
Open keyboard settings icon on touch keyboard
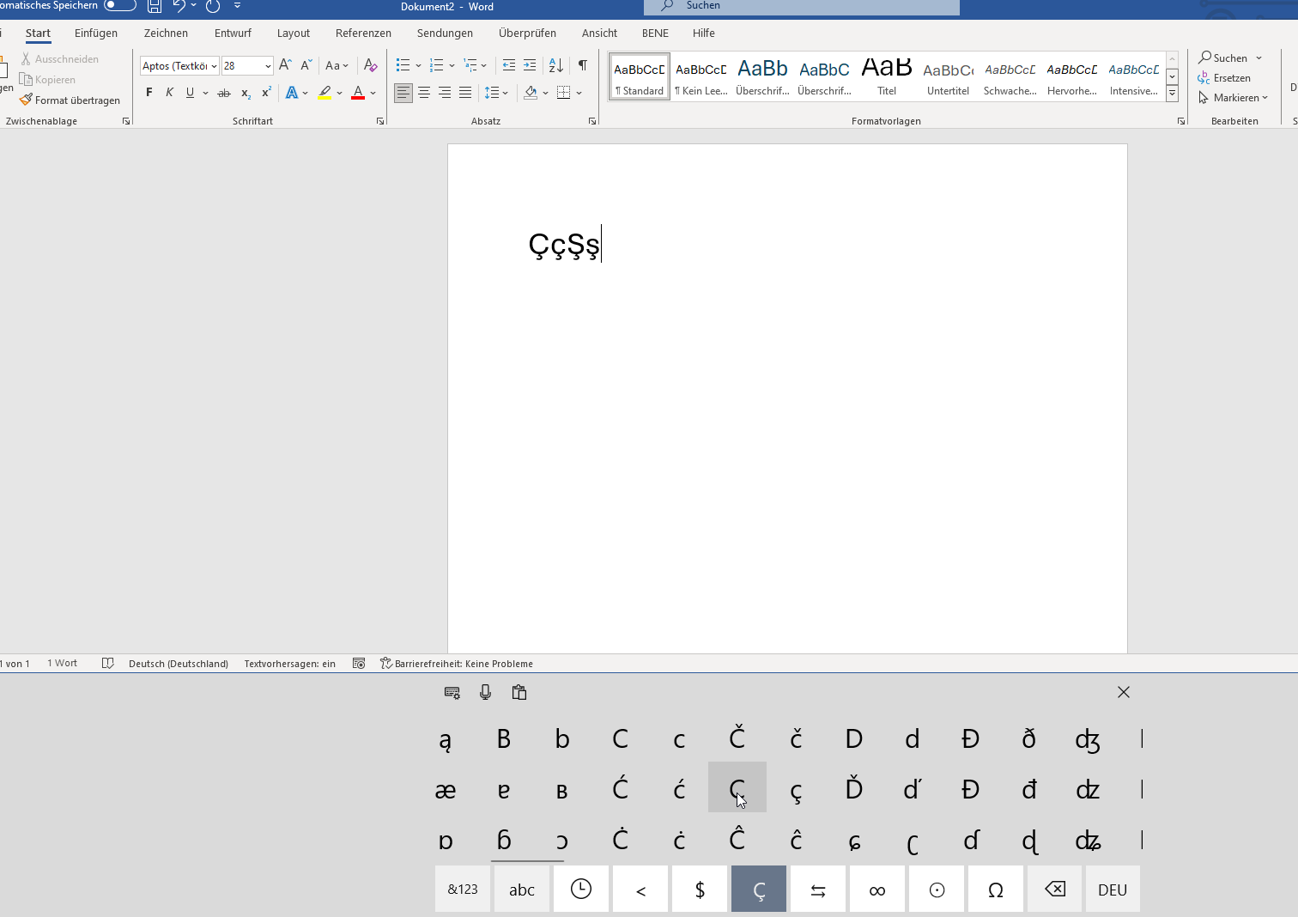tap(452, 692)
